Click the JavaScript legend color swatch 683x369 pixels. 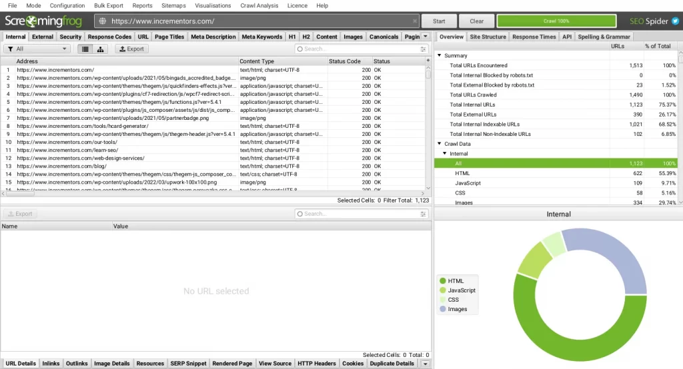tap(443, 290)
